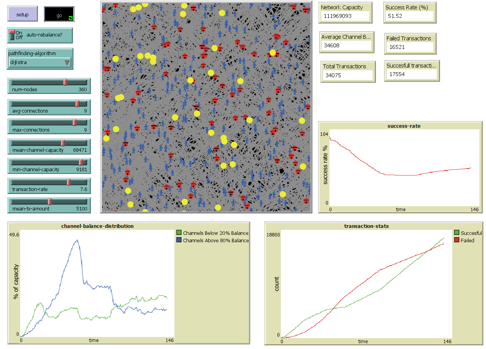Click the min-channel-capacity slider handle
This screenshot has width=486, height=349.
[81, 163]
